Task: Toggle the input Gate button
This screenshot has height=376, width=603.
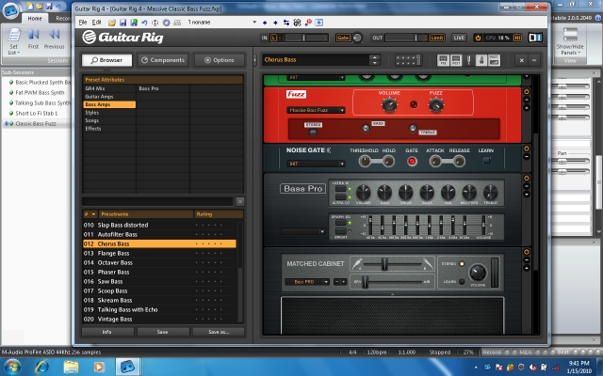Action: click(x=343, y=38)
